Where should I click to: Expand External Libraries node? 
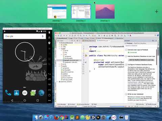57,82
